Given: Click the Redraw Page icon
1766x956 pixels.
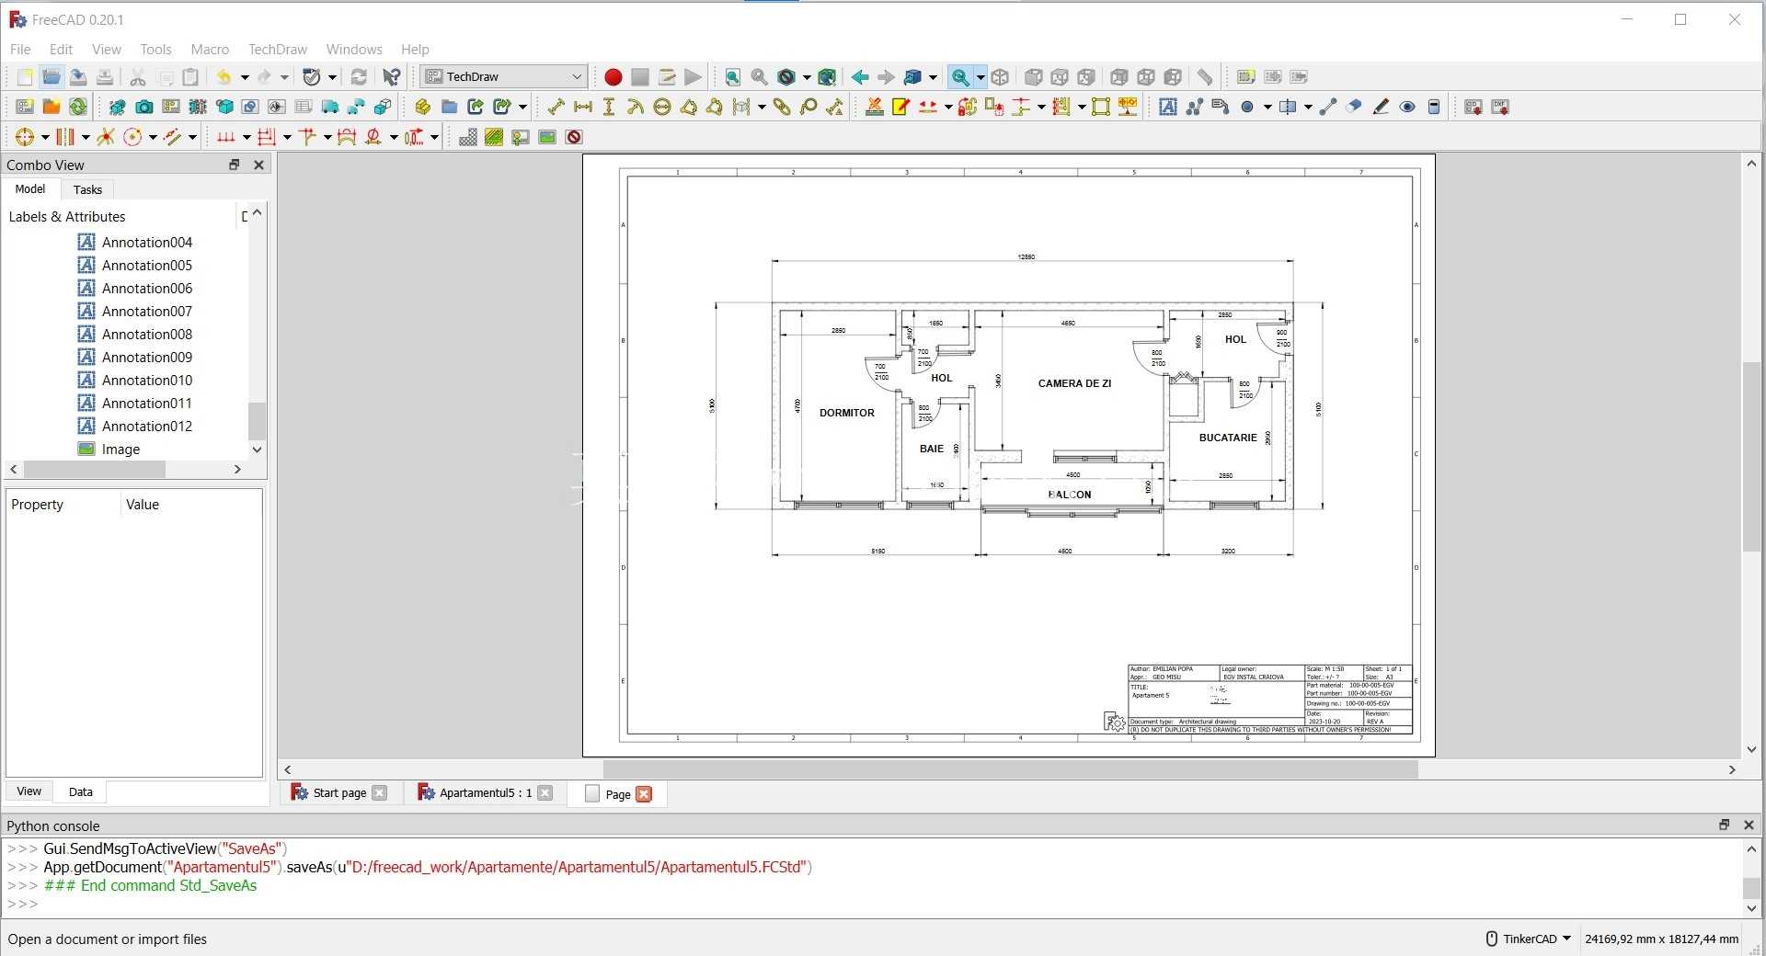Looking at the screenshot, I should 78,107.
